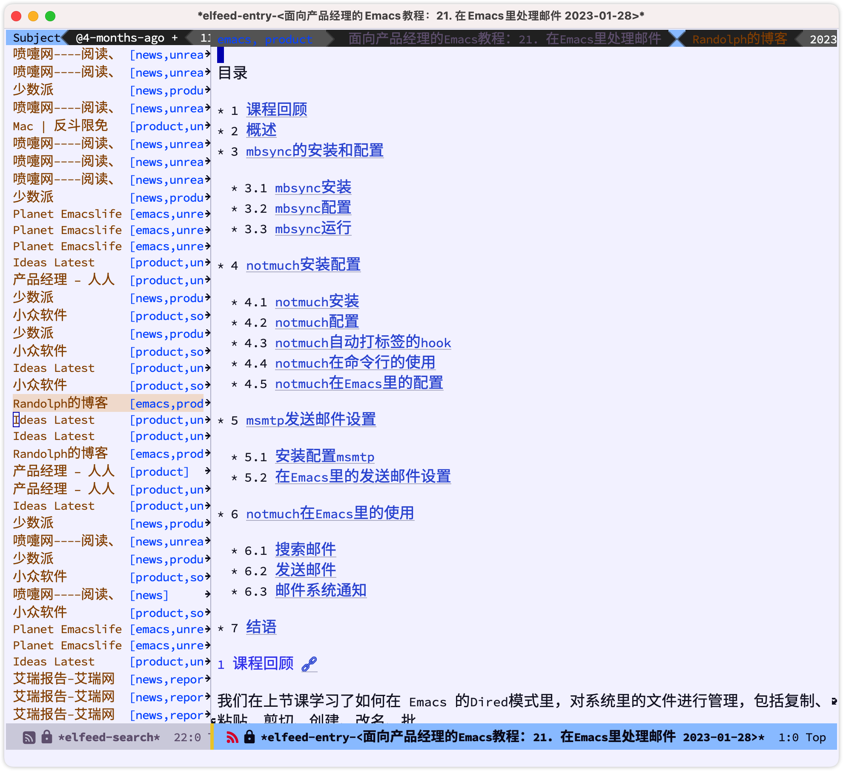Click the entry title in the header line

pos(505,39)
